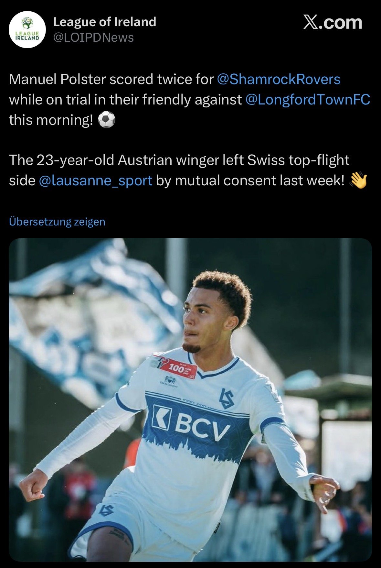The width and height of the screenshot is (381, 568).
Task: Open the League of Ireland profile avatar
Action: click(27, 29)
